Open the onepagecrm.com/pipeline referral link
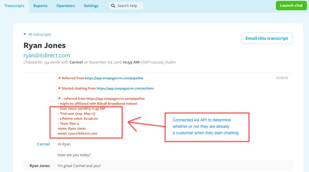This screenshot has width=309, height=172. click(114, 78)
